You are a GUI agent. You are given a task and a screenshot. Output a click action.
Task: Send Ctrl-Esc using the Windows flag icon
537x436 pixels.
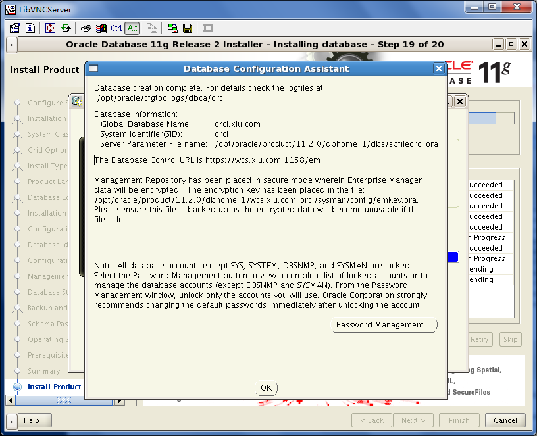[101, 28]
